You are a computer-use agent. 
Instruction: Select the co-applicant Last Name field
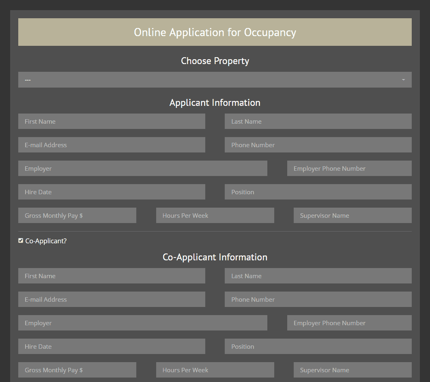pos(318,276)
